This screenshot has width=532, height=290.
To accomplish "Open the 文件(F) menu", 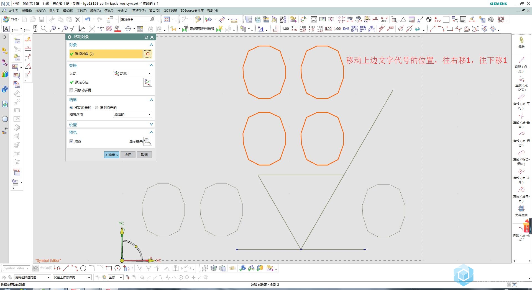I will 13,11.
